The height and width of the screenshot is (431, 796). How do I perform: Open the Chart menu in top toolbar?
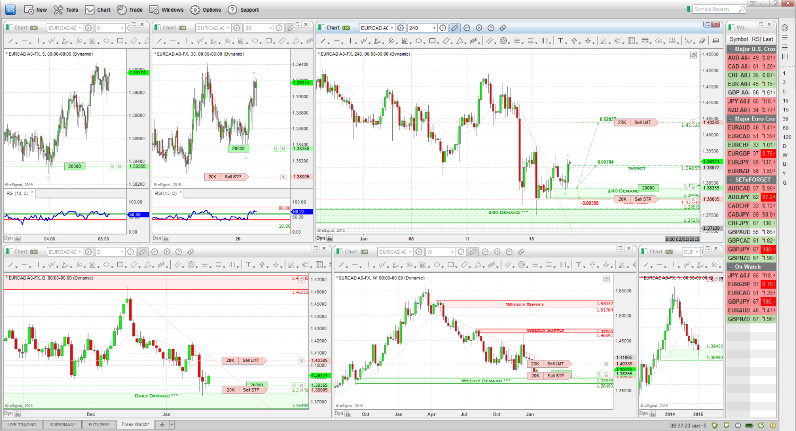coord(98,10)
